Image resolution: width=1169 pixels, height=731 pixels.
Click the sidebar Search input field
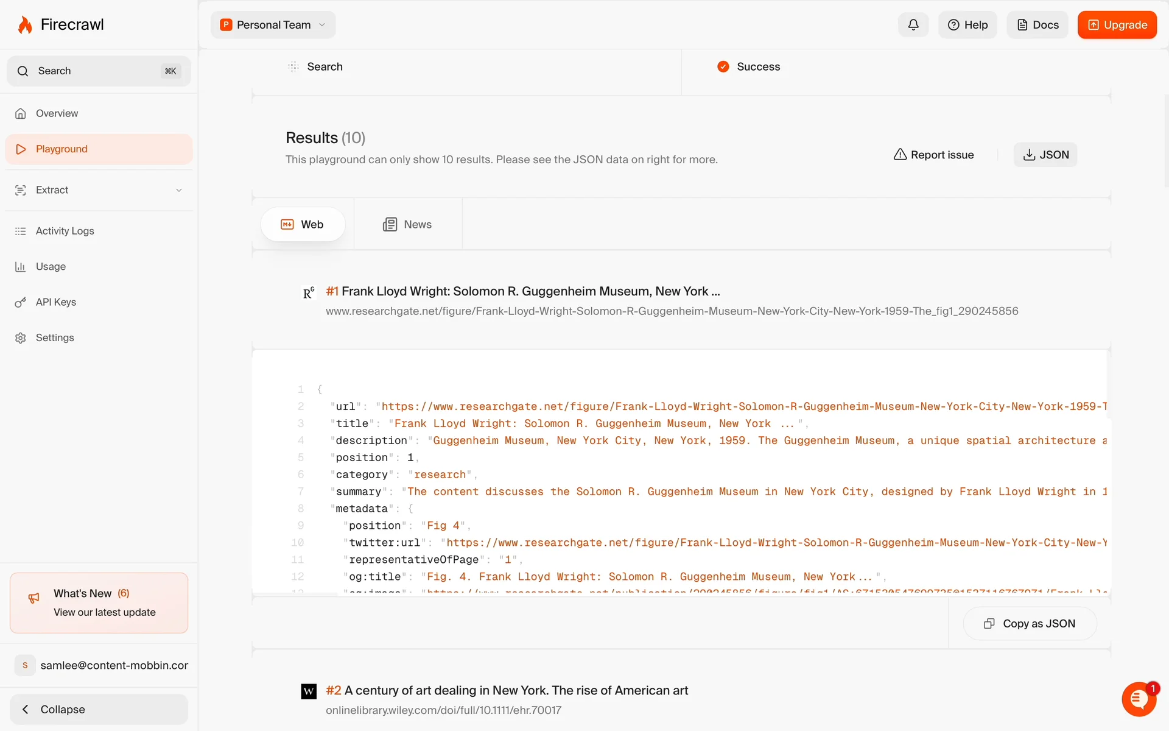pyautogui.click(x=97, y=71)
